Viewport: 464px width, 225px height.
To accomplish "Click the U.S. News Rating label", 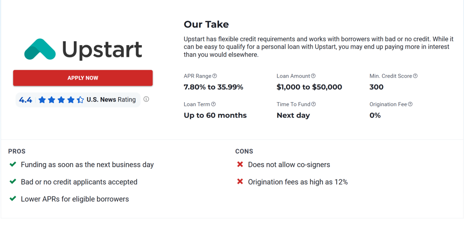I will pos(111,100).
